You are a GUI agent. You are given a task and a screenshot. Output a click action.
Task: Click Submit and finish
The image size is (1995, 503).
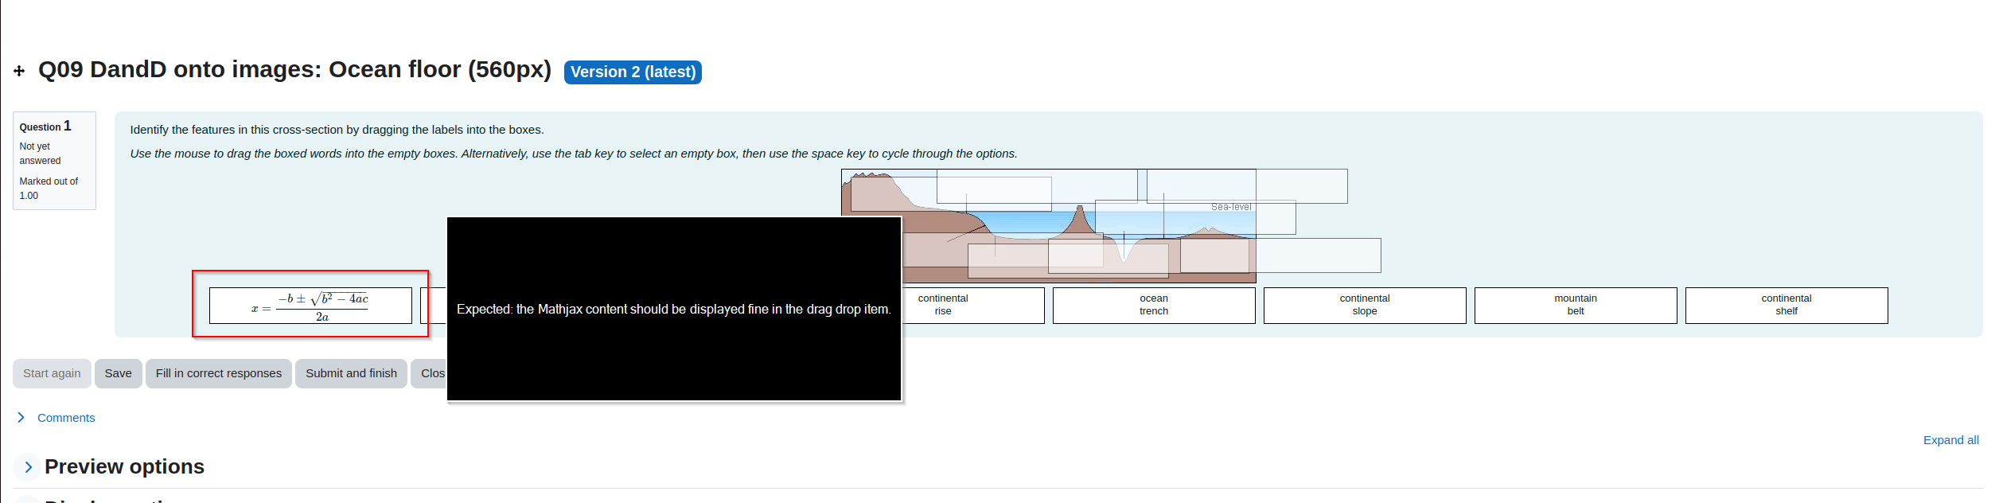point(351,373)
